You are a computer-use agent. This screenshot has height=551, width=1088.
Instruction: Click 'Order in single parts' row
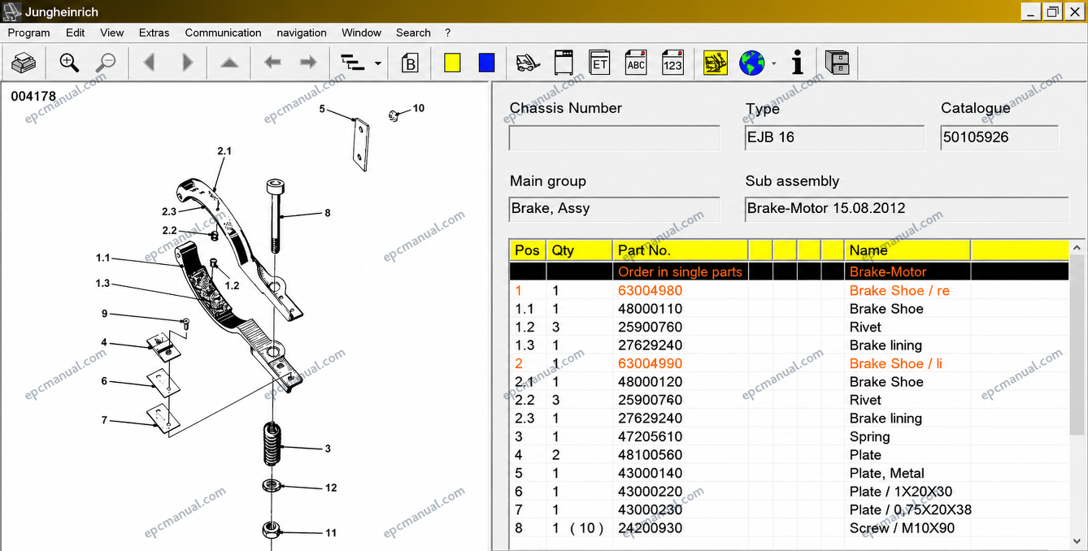[x=790, y=271]
